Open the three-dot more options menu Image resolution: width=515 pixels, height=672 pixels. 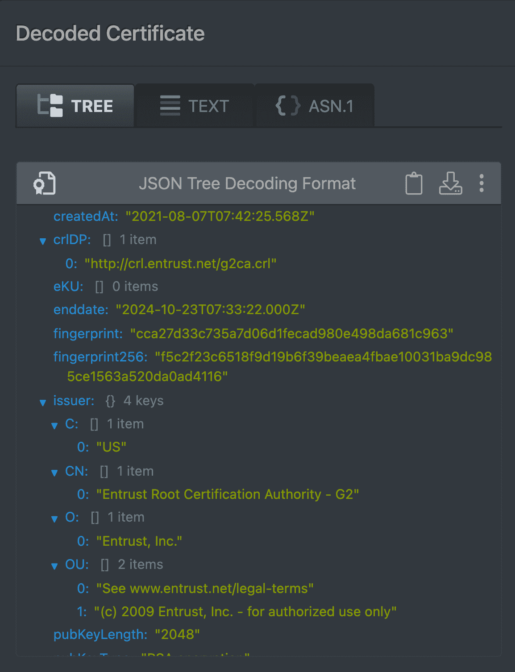(482, 183)
